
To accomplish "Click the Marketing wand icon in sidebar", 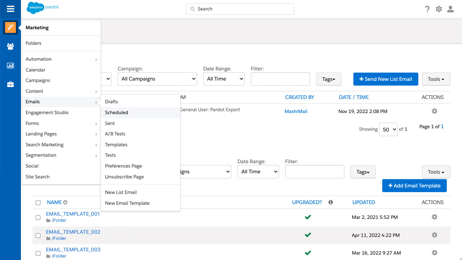I will click(x=10, y=27).
